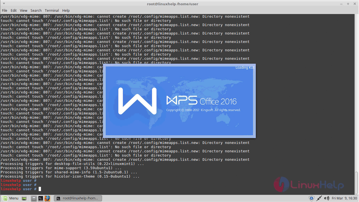
Task: Close the terminal window
Action: pos(354,4)
